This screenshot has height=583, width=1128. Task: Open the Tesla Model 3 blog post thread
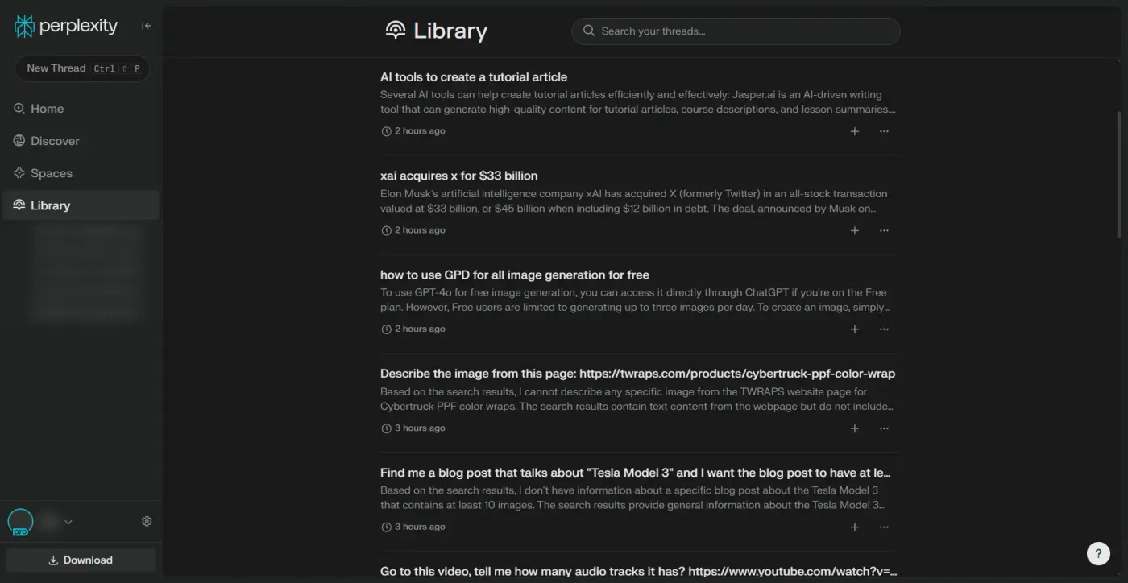635,473
